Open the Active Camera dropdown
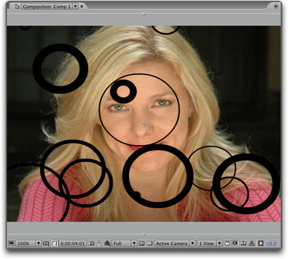This screenshot has height=259, width=288. point(175,243)
